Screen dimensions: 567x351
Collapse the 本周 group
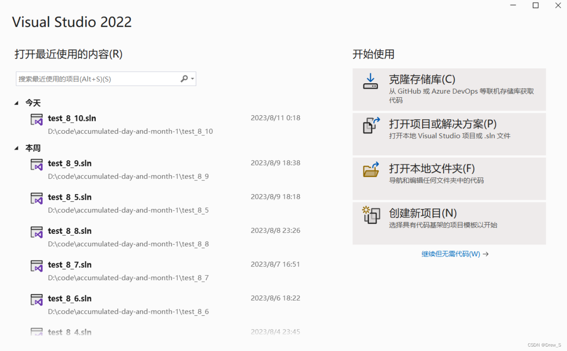click(x=16, y=148)
